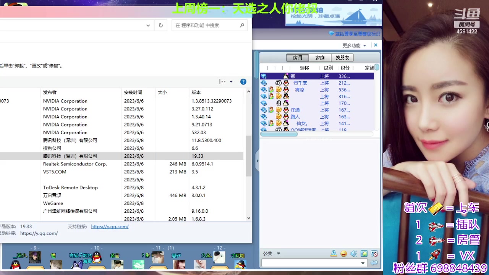Click the vertical scrollbar of the program list
The image size is (489, 275).
pyautogui.click(x=248, y=153)
